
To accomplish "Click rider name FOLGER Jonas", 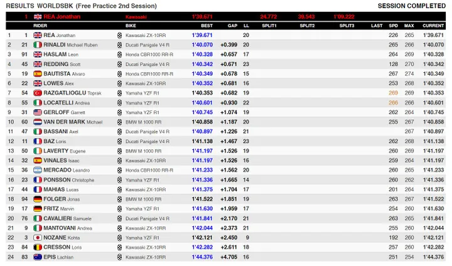I will pos(62,199).
